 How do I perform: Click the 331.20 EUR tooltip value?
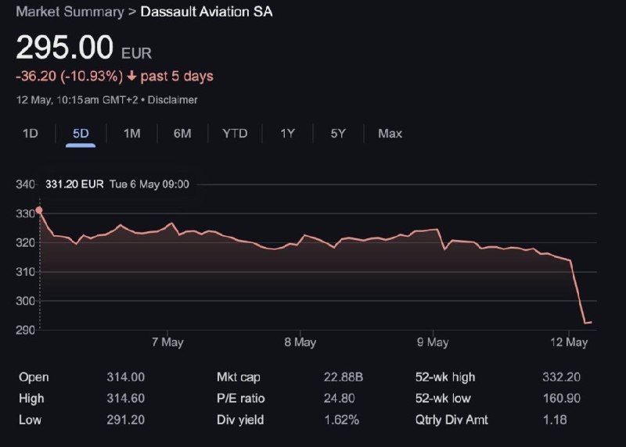click(x=74, y=184)
